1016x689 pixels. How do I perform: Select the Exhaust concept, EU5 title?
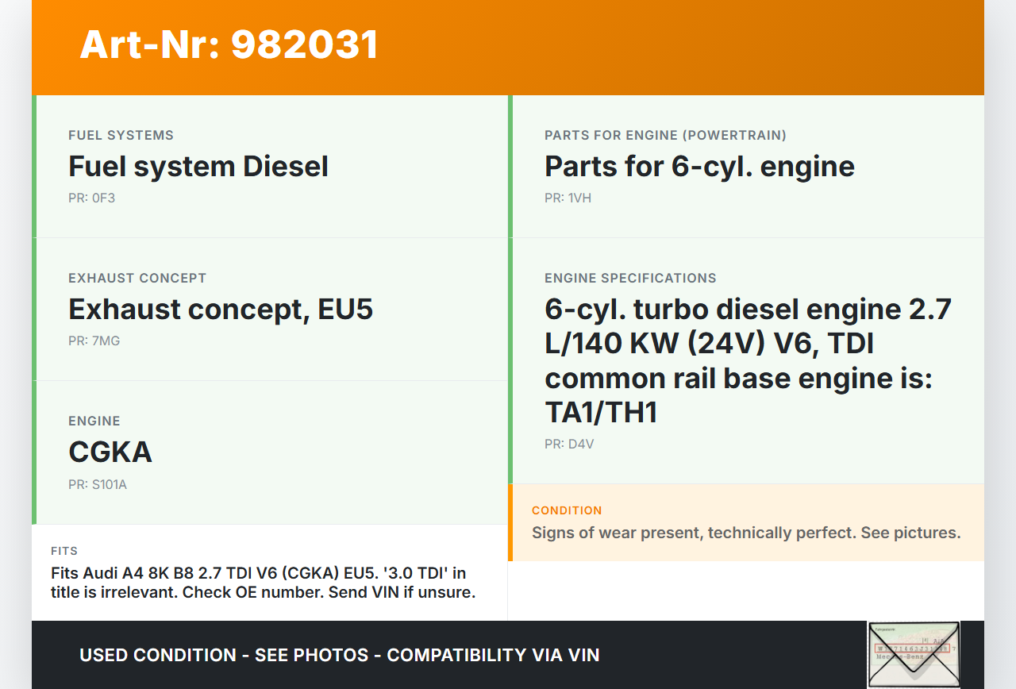tap(221, 309)
